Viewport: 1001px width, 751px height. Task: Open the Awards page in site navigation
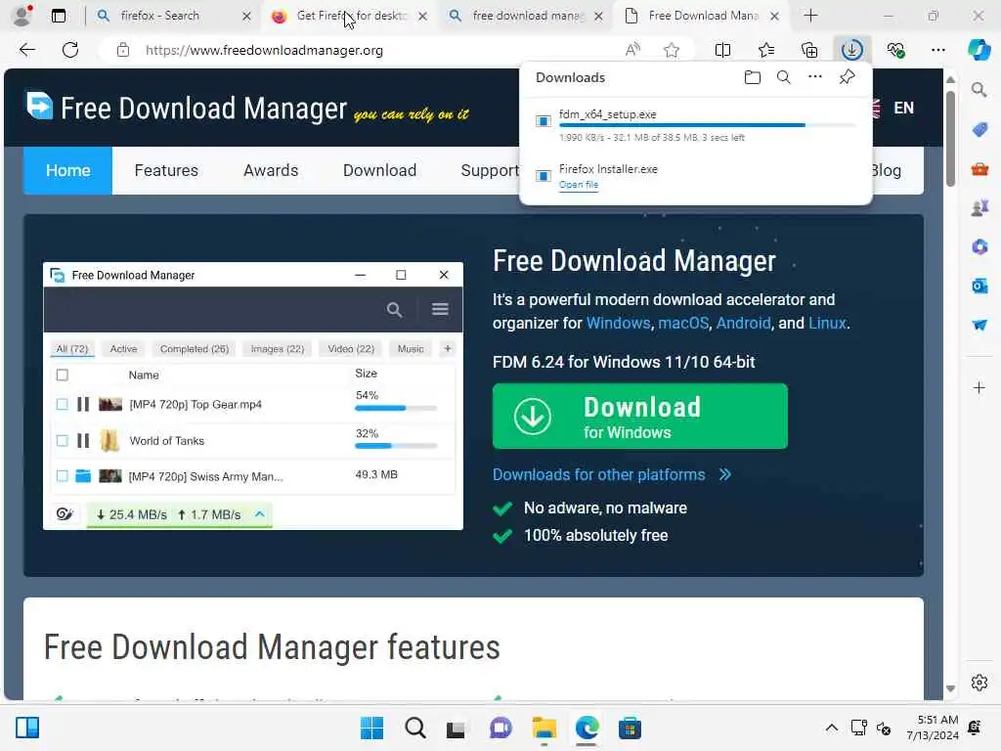(x=271, y=170)
